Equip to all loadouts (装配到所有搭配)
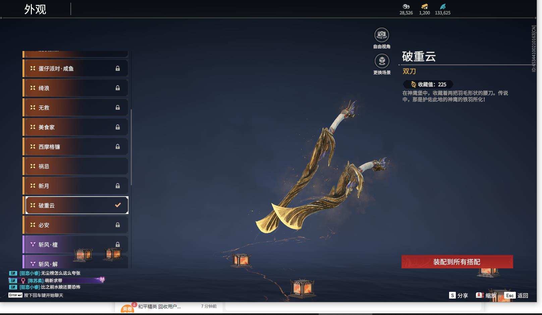Viewport: 542px width, 315px height. click(x=457, y=262)
